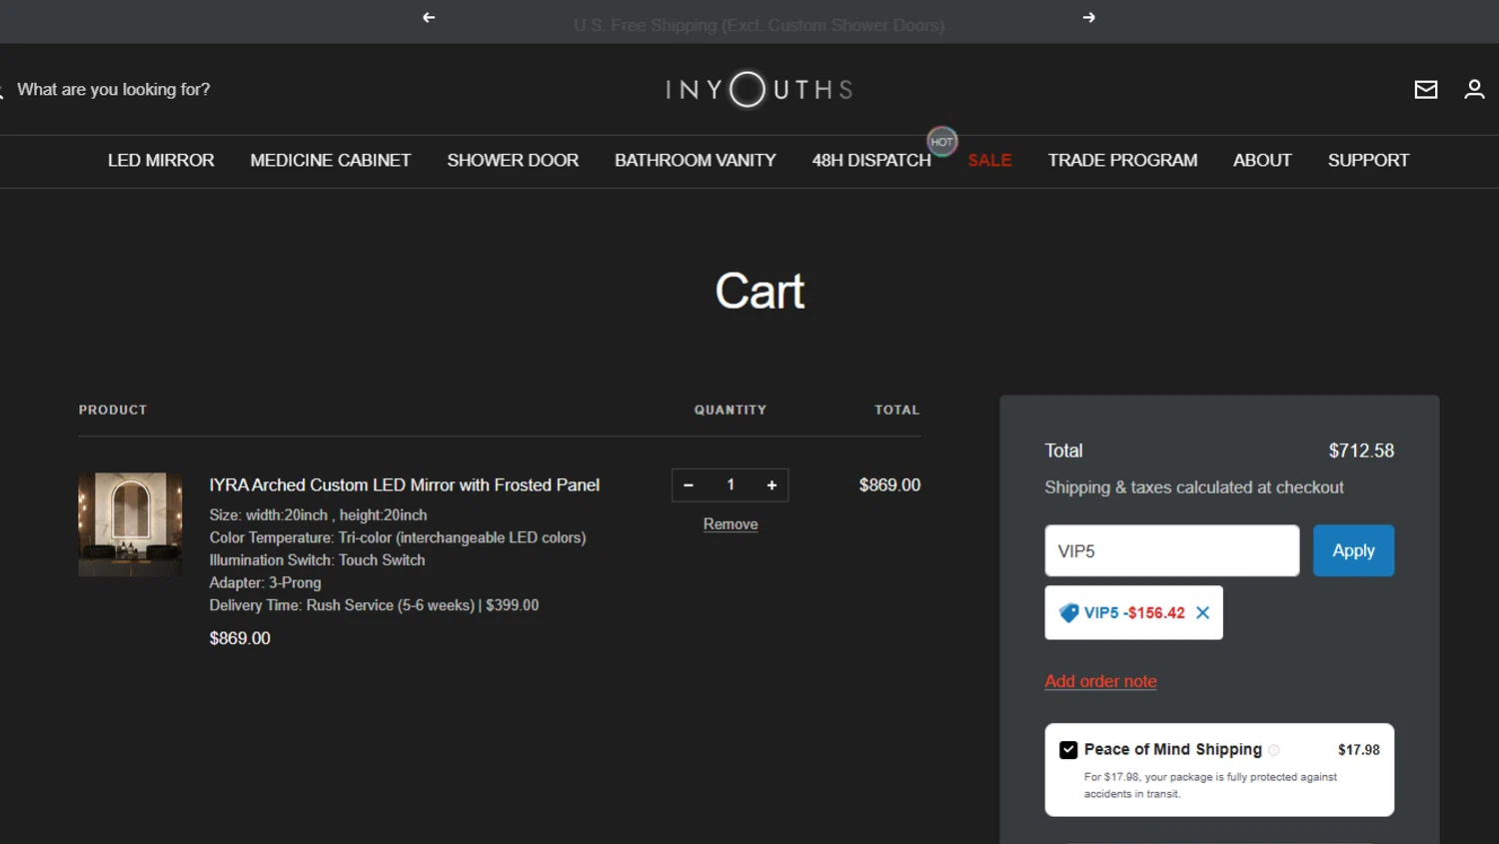Viewport: 1499px width, 844px height.
Task: Click the discount code input field
Action: pos(1172,550)
